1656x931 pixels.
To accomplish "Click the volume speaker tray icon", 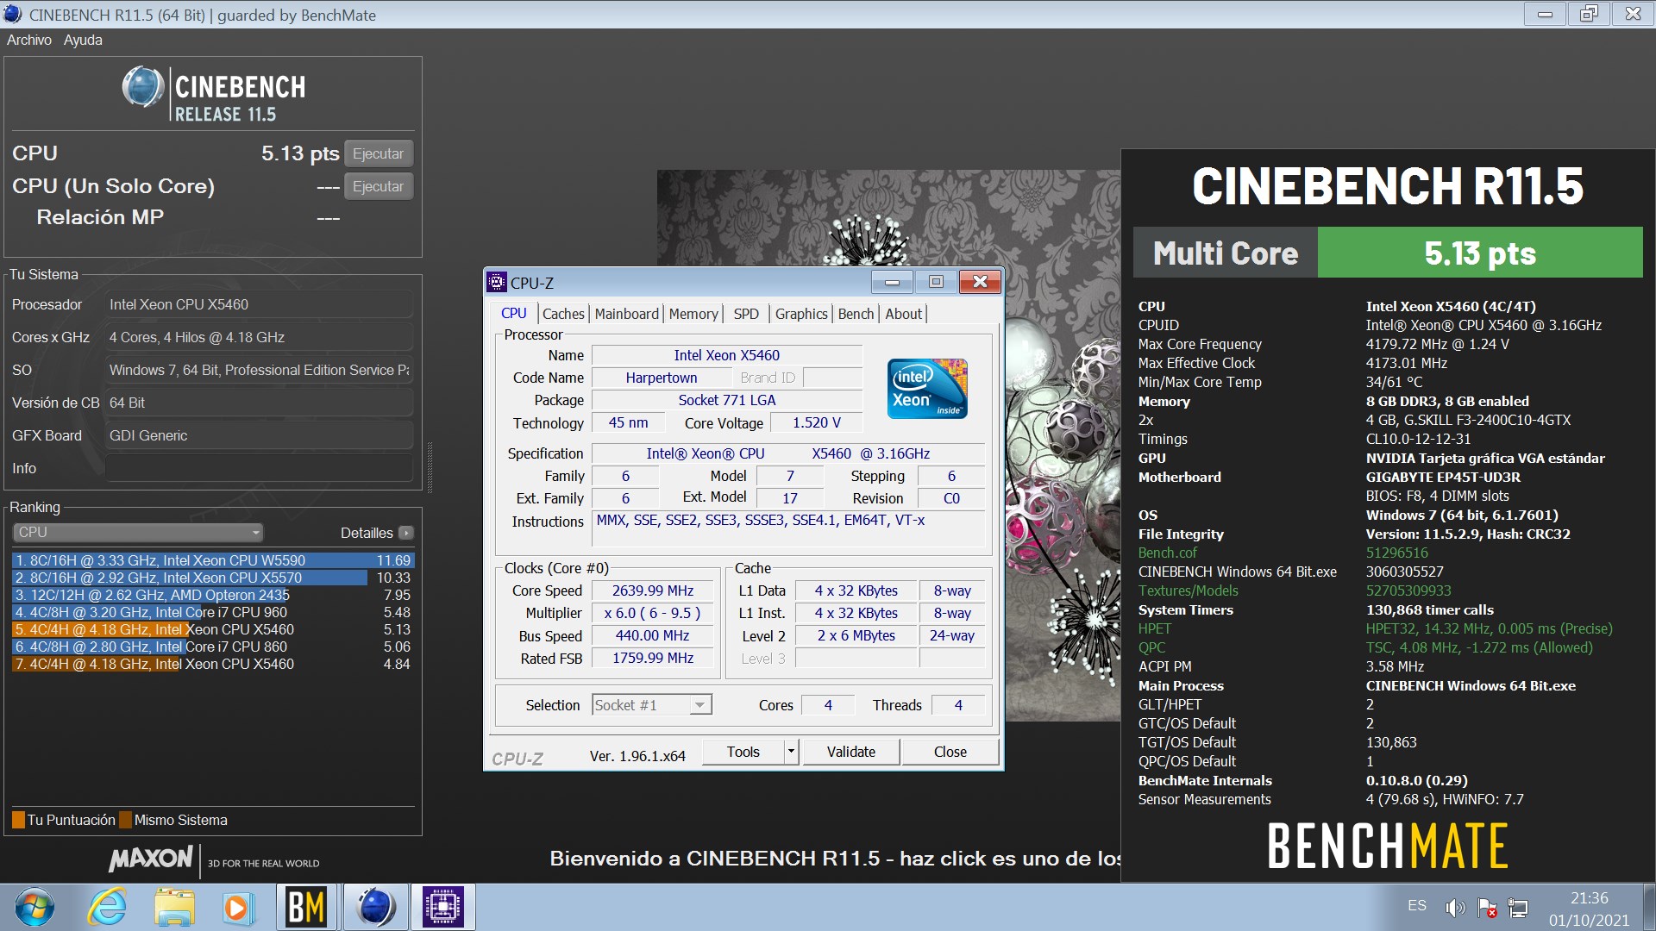I will pyautogui.click(x=1455, y=908).
